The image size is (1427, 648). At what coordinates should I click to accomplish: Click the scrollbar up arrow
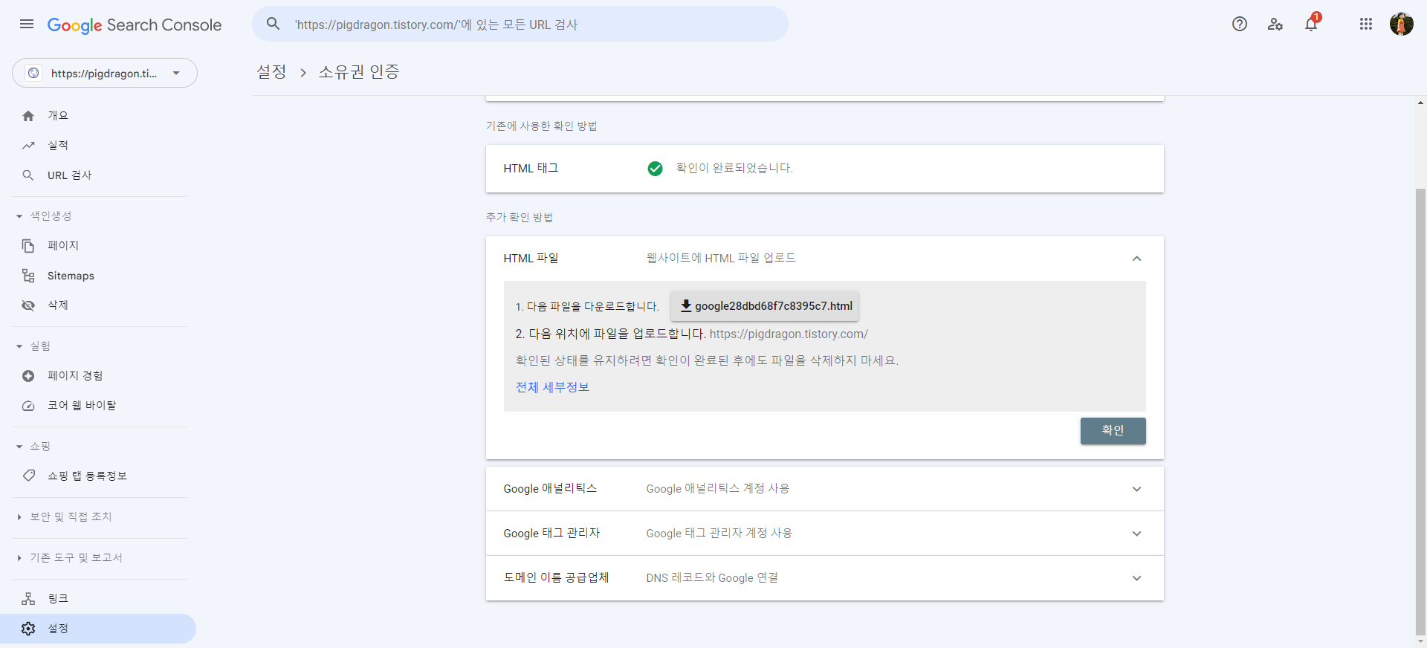pyautogui.click(x=1420, y=103)
